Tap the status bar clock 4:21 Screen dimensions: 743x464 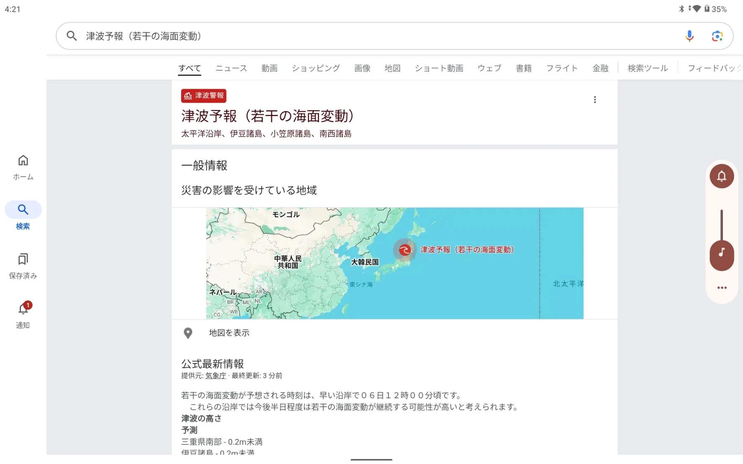click(x=13, y=9)
